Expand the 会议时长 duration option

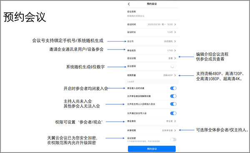175,32
